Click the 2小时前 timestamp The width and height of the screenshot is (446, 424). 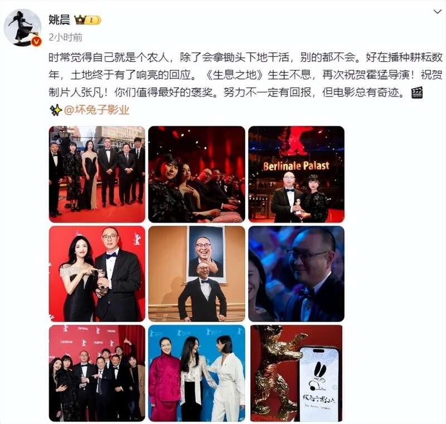[65, 37]
